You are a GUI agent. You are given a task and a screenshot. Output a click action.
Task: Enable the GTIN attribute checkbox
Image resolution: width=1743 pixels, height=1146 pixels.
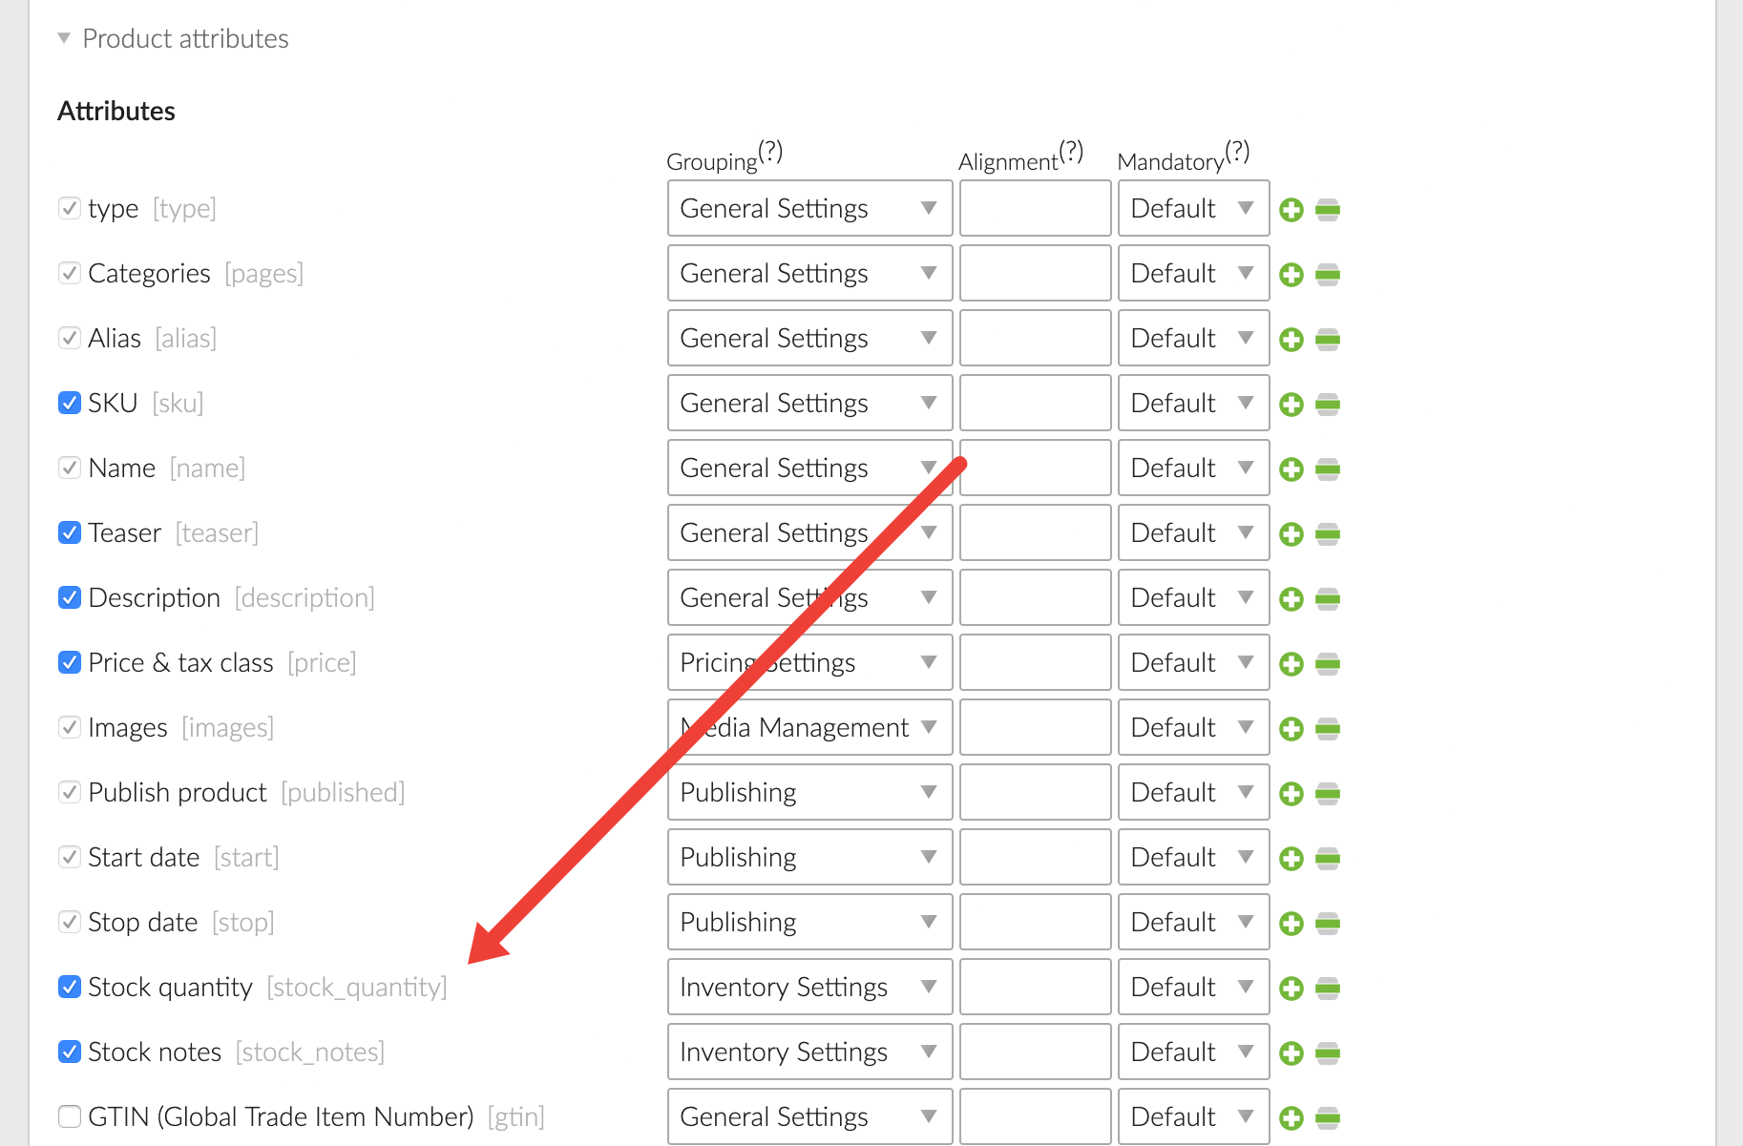[x=69, y=1116]
